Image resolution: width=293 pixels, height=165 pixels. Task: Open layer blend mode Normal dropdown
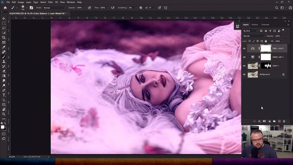(254, 36)
